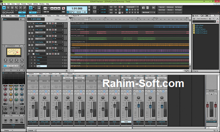220x132 pixels.
Task: Open the Utilities menu
Action: coord(36,4)
